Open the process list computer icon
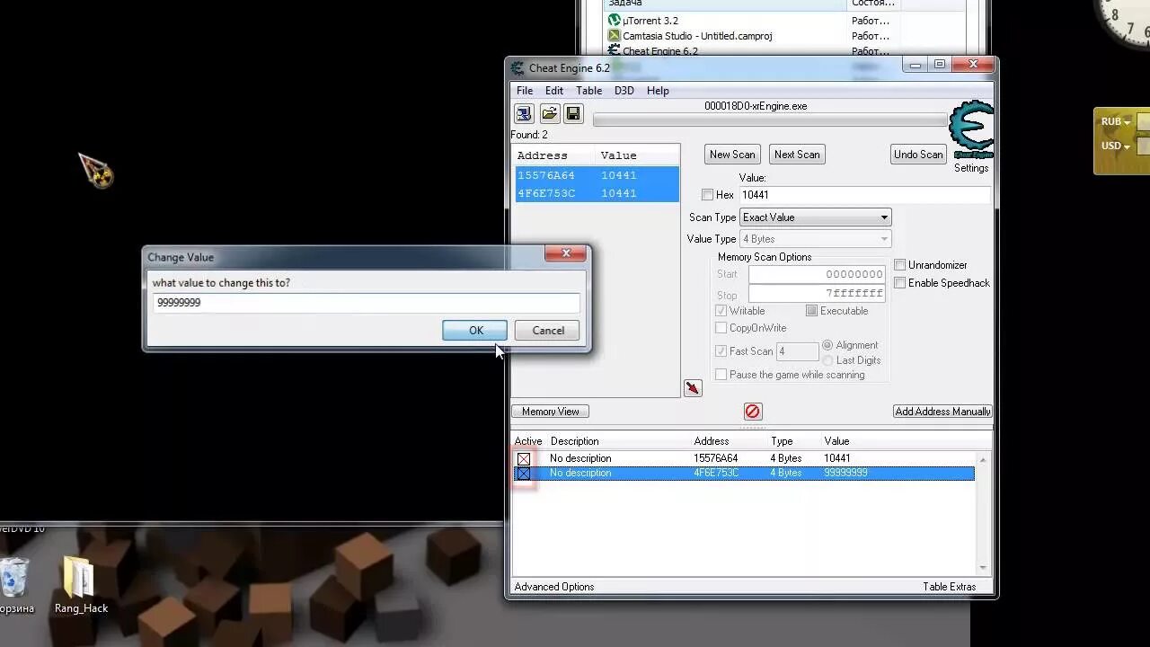 click(x=524, y=114)
